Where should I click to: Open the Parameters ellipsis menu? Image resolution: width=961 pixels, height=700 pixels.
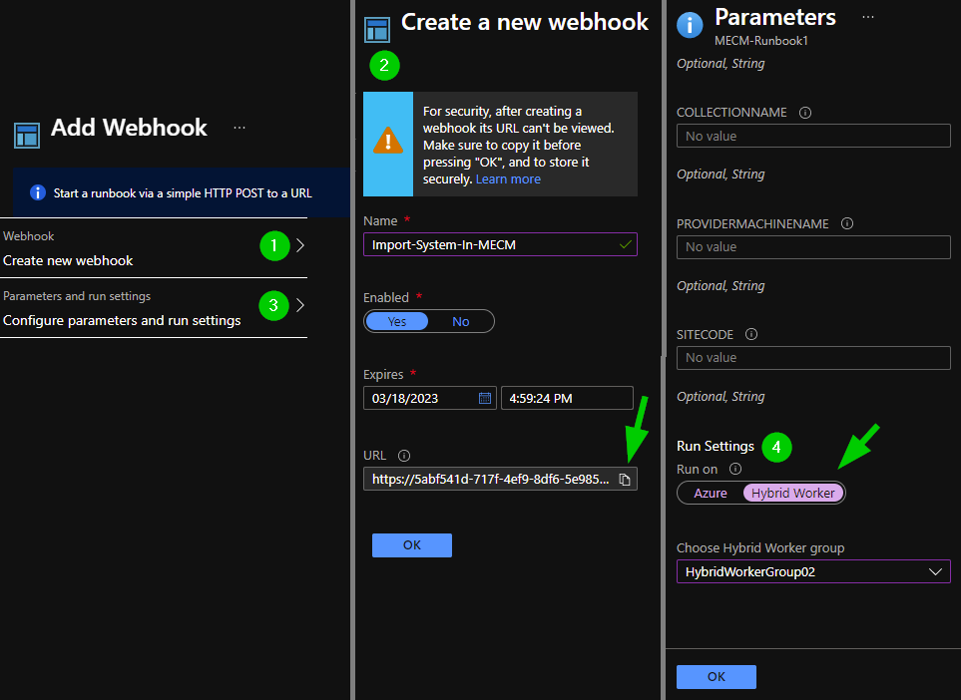point(868,17)
